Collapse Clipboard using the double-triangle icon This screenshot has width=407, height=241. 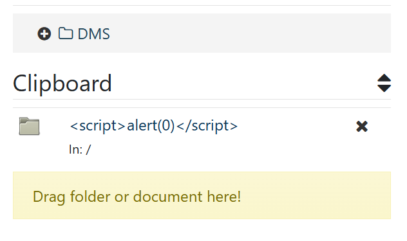pyautogui.click(x=384, y=83)
